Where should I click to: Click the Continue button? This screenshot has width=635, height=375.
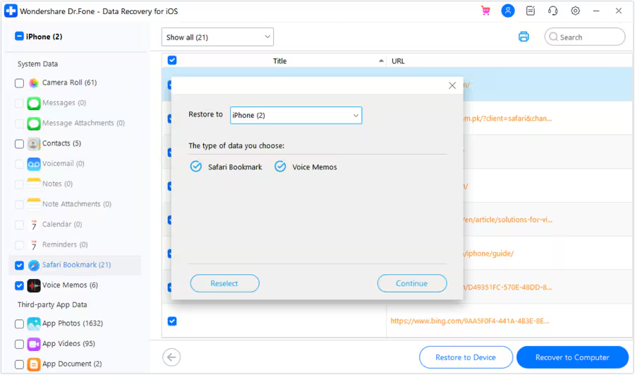click(412, 283)
